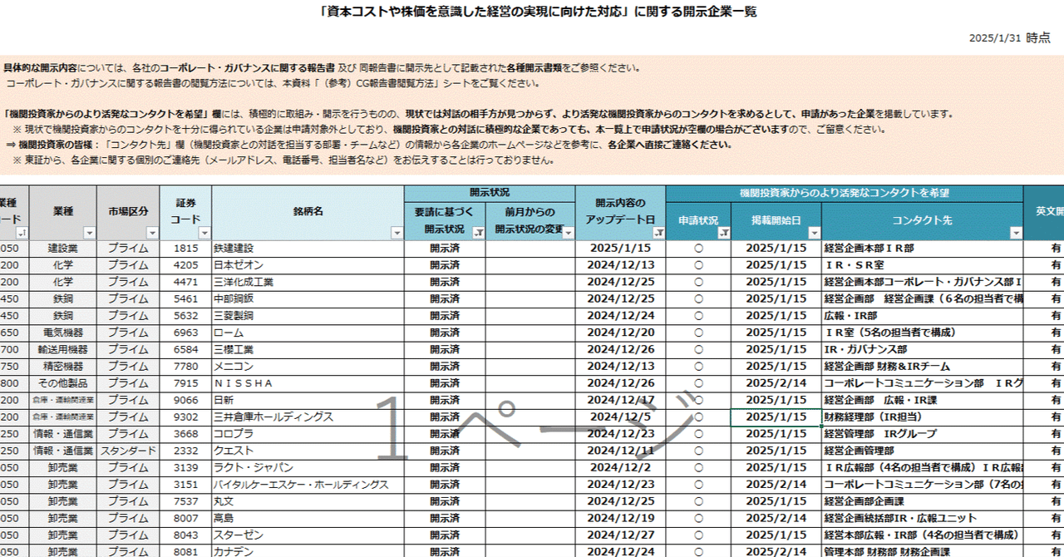Select contact cell 経営企画部企画課
The height and width of the screenshot is (557, 1064).
[x=923, y=501]
